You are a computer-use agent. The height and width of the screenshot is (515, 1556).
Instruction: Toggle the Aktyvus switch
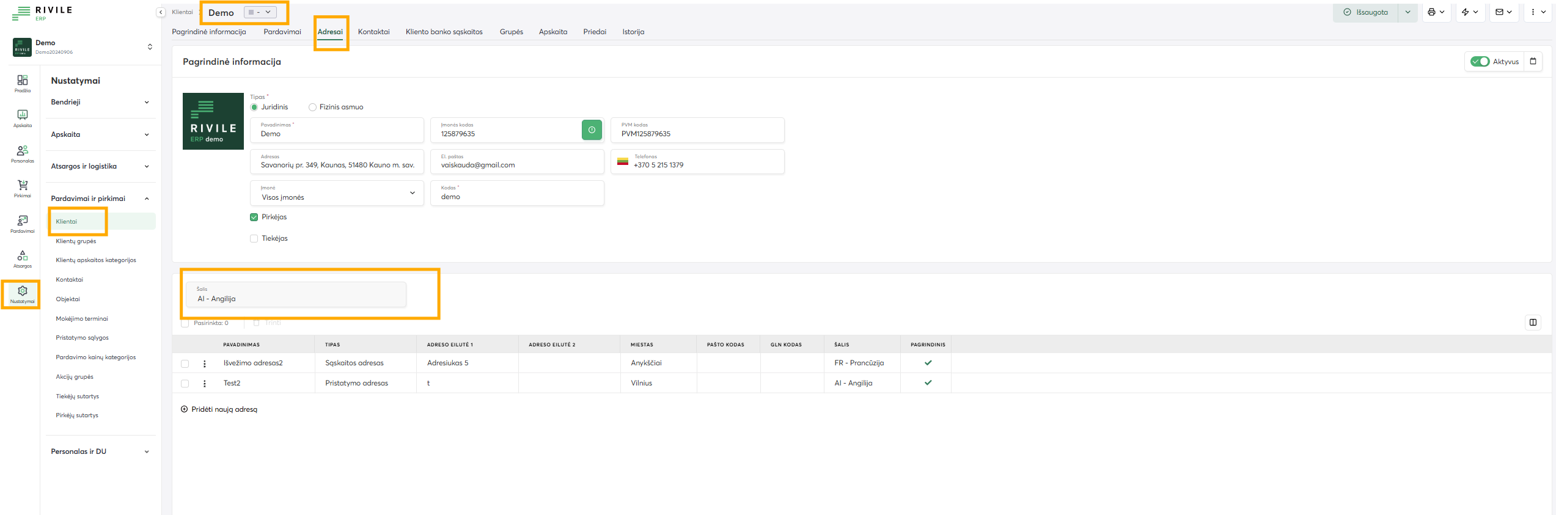pos(1480,62)
